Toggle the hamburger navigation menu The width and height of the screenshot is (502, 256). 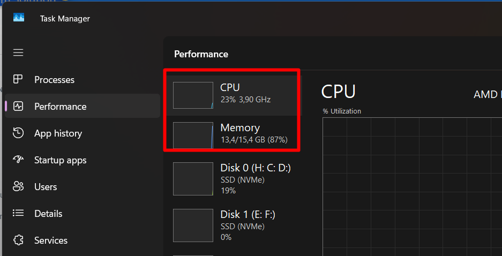(18, 52)
